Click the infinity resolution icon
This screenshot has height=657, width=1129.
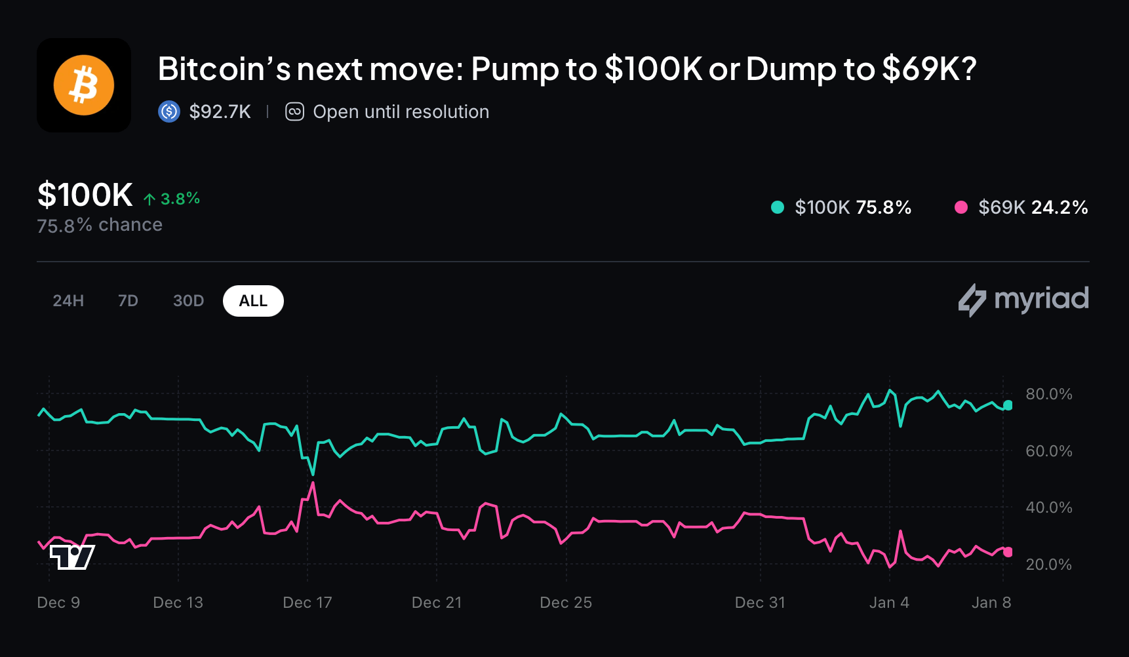pos(295,111)
